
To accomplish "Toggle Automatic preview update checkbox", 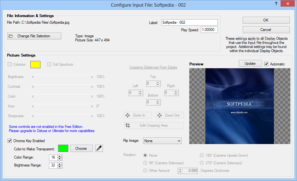I will [266, 64].
